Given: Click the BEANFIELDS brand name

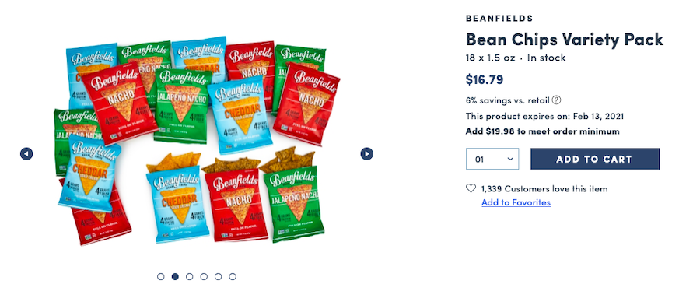Looking at the screenshot, I should click(499, 19).
